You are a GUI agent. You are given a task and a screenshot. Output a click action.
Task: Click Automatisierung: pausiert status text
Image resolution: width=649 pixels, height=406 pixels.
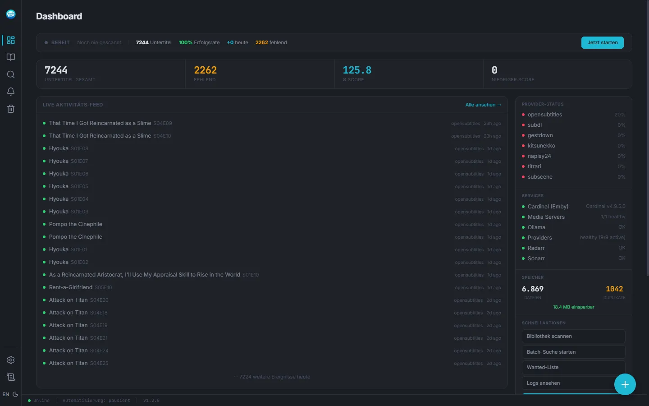point(96,401)
